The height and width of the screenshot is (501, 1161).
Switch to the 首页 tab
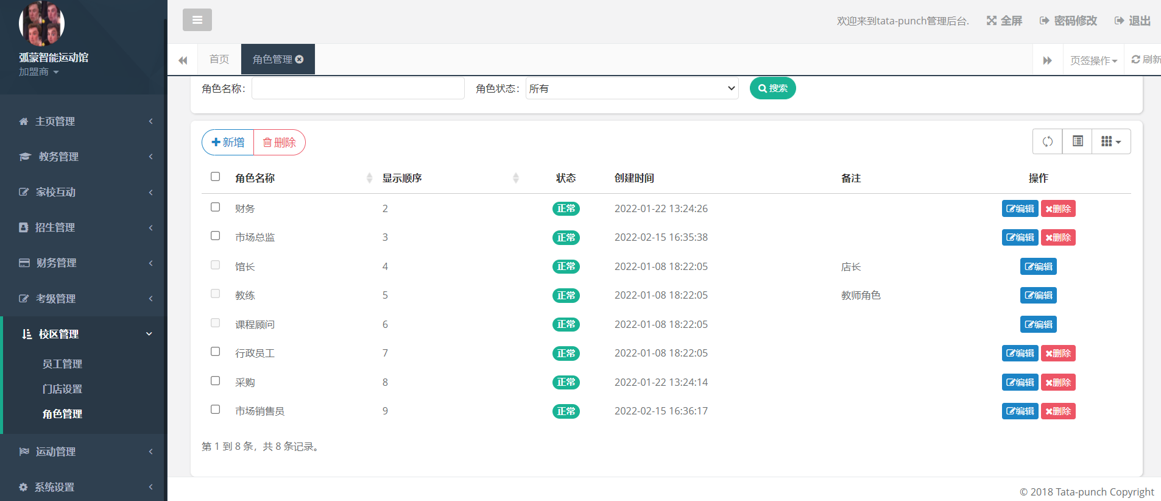pos(219,59)
